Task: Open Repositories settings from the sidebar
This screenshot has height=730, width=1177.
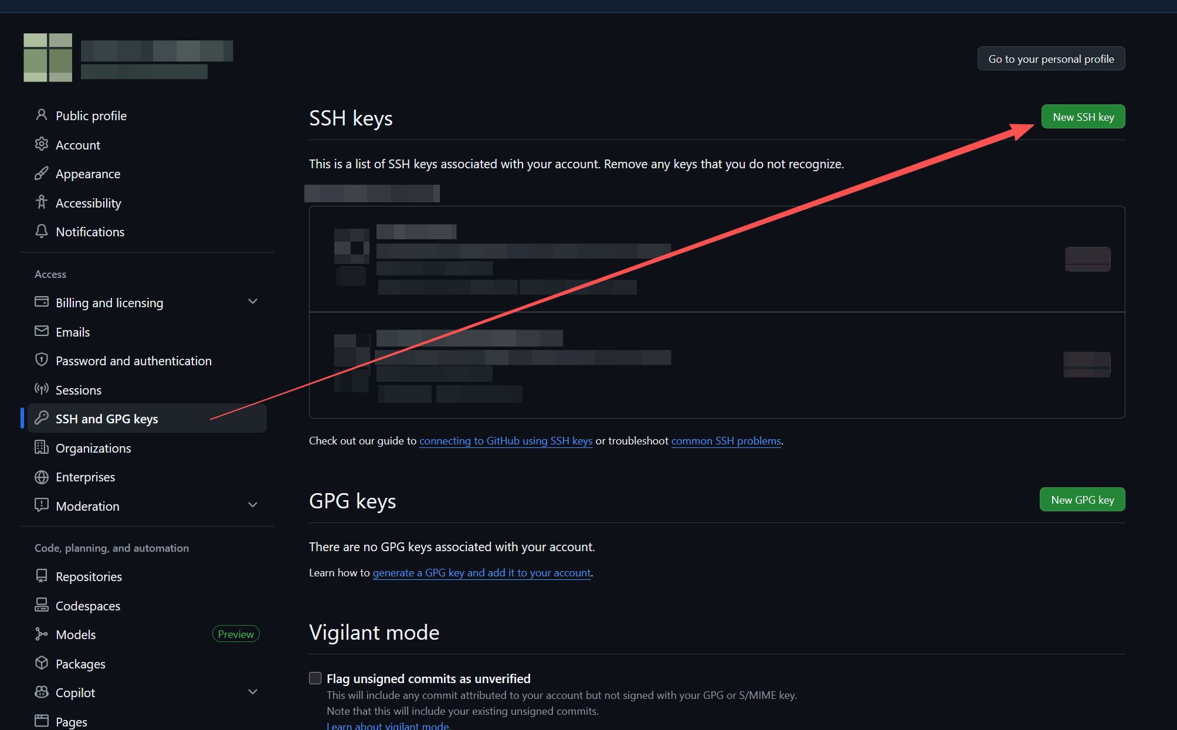Action: 89,576
